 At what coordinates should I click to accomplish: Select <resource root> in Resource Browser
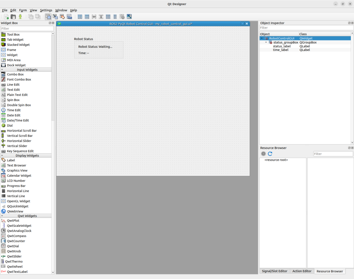click(276, 160)
